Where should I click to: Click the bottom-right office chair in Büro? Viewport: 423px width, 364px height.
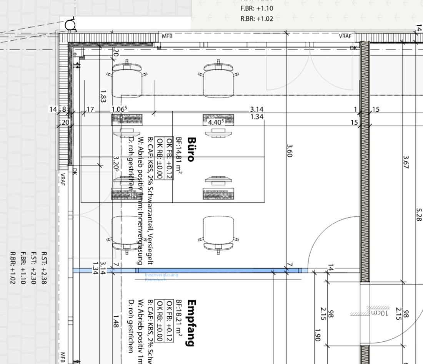pyautogui.click(x=218, y=233)
